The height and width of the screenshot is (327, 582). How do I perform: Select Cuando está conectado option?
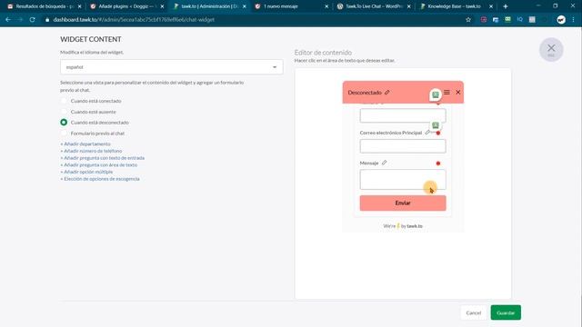[64, 101]
